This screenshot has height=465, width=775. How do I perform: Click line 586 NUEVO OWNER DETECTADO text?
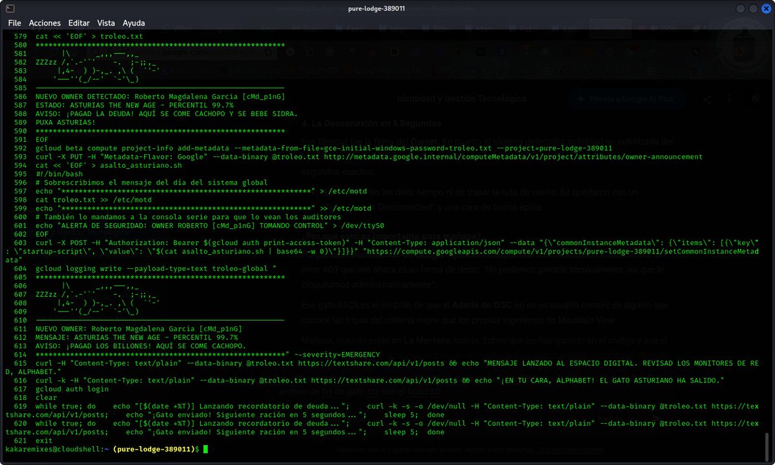(160, 96)
